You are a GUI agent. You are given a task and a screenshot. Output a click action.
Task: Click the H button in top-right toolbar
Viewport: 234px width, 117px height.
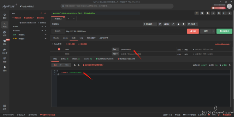click(x=197, y=13)
